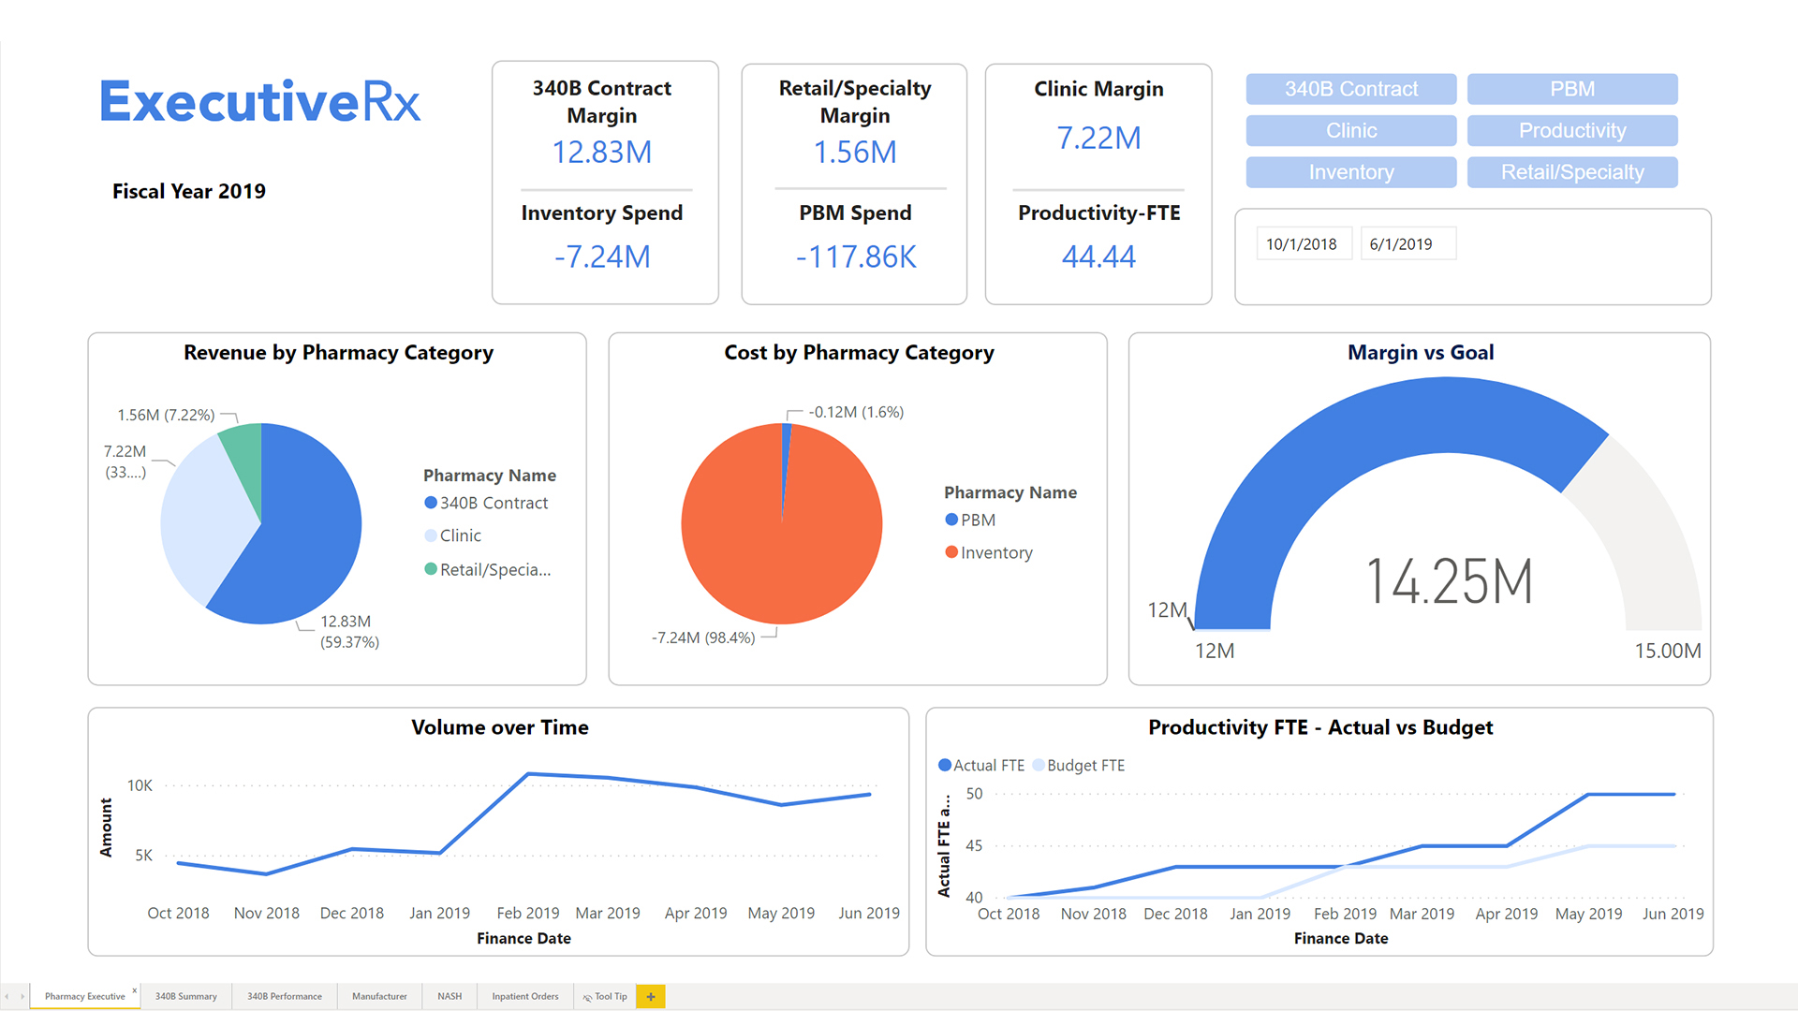
Task: Close the Pharmacy Executive page tab
Action: (x=134, y=990)
